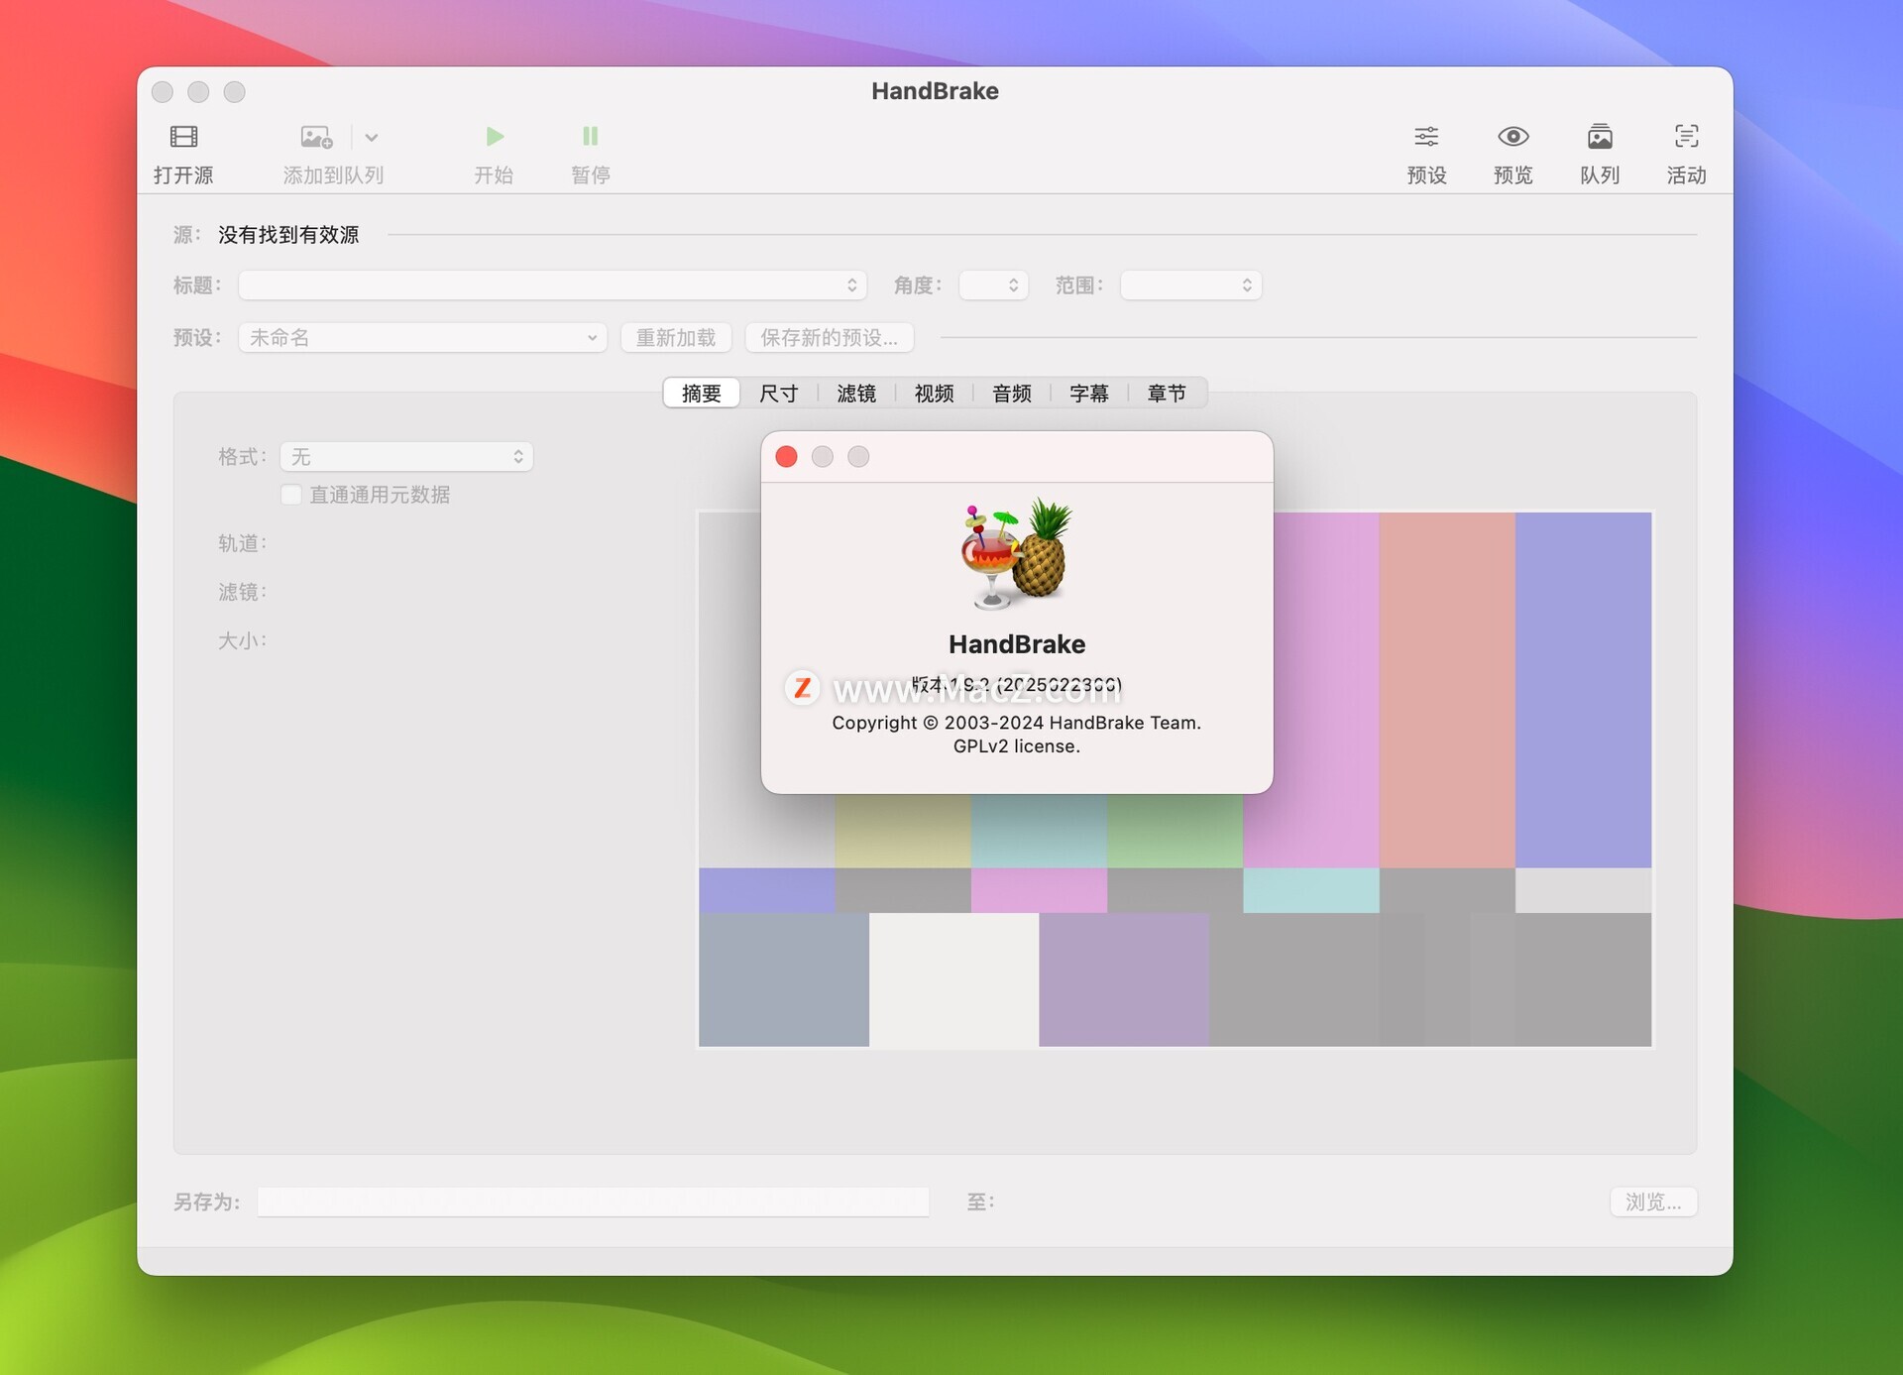This screenshot has width=1903, height=1375.
Task: Switch to the Filters (滤镜) tab
Action: tap(856, 394)
